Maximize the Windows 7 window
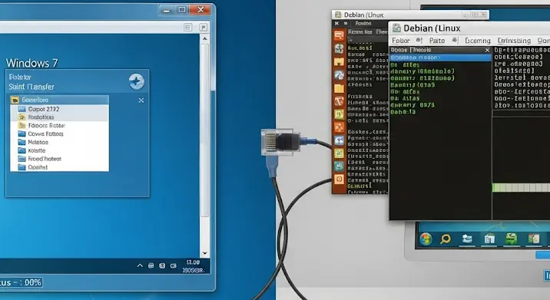 (x=182, y=10)
